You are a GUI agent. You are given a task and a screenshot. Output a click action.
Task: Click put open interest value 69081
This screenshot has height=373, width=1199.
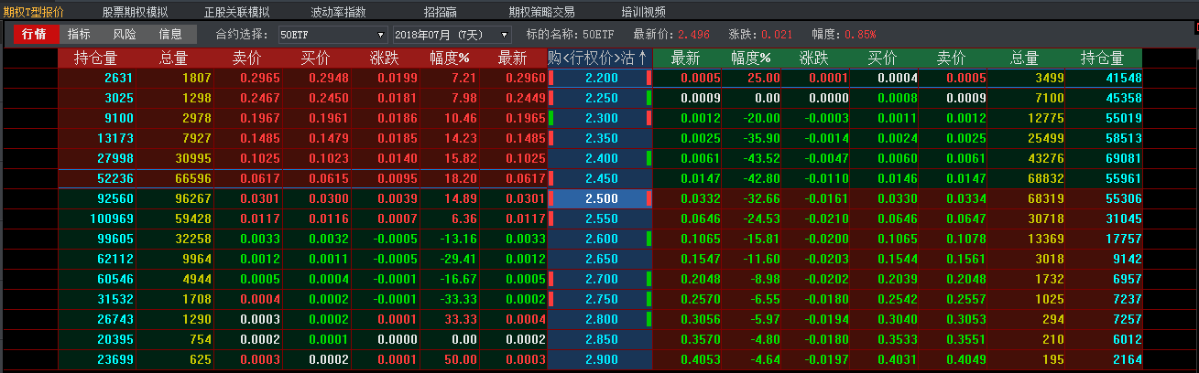(1124, 158)
